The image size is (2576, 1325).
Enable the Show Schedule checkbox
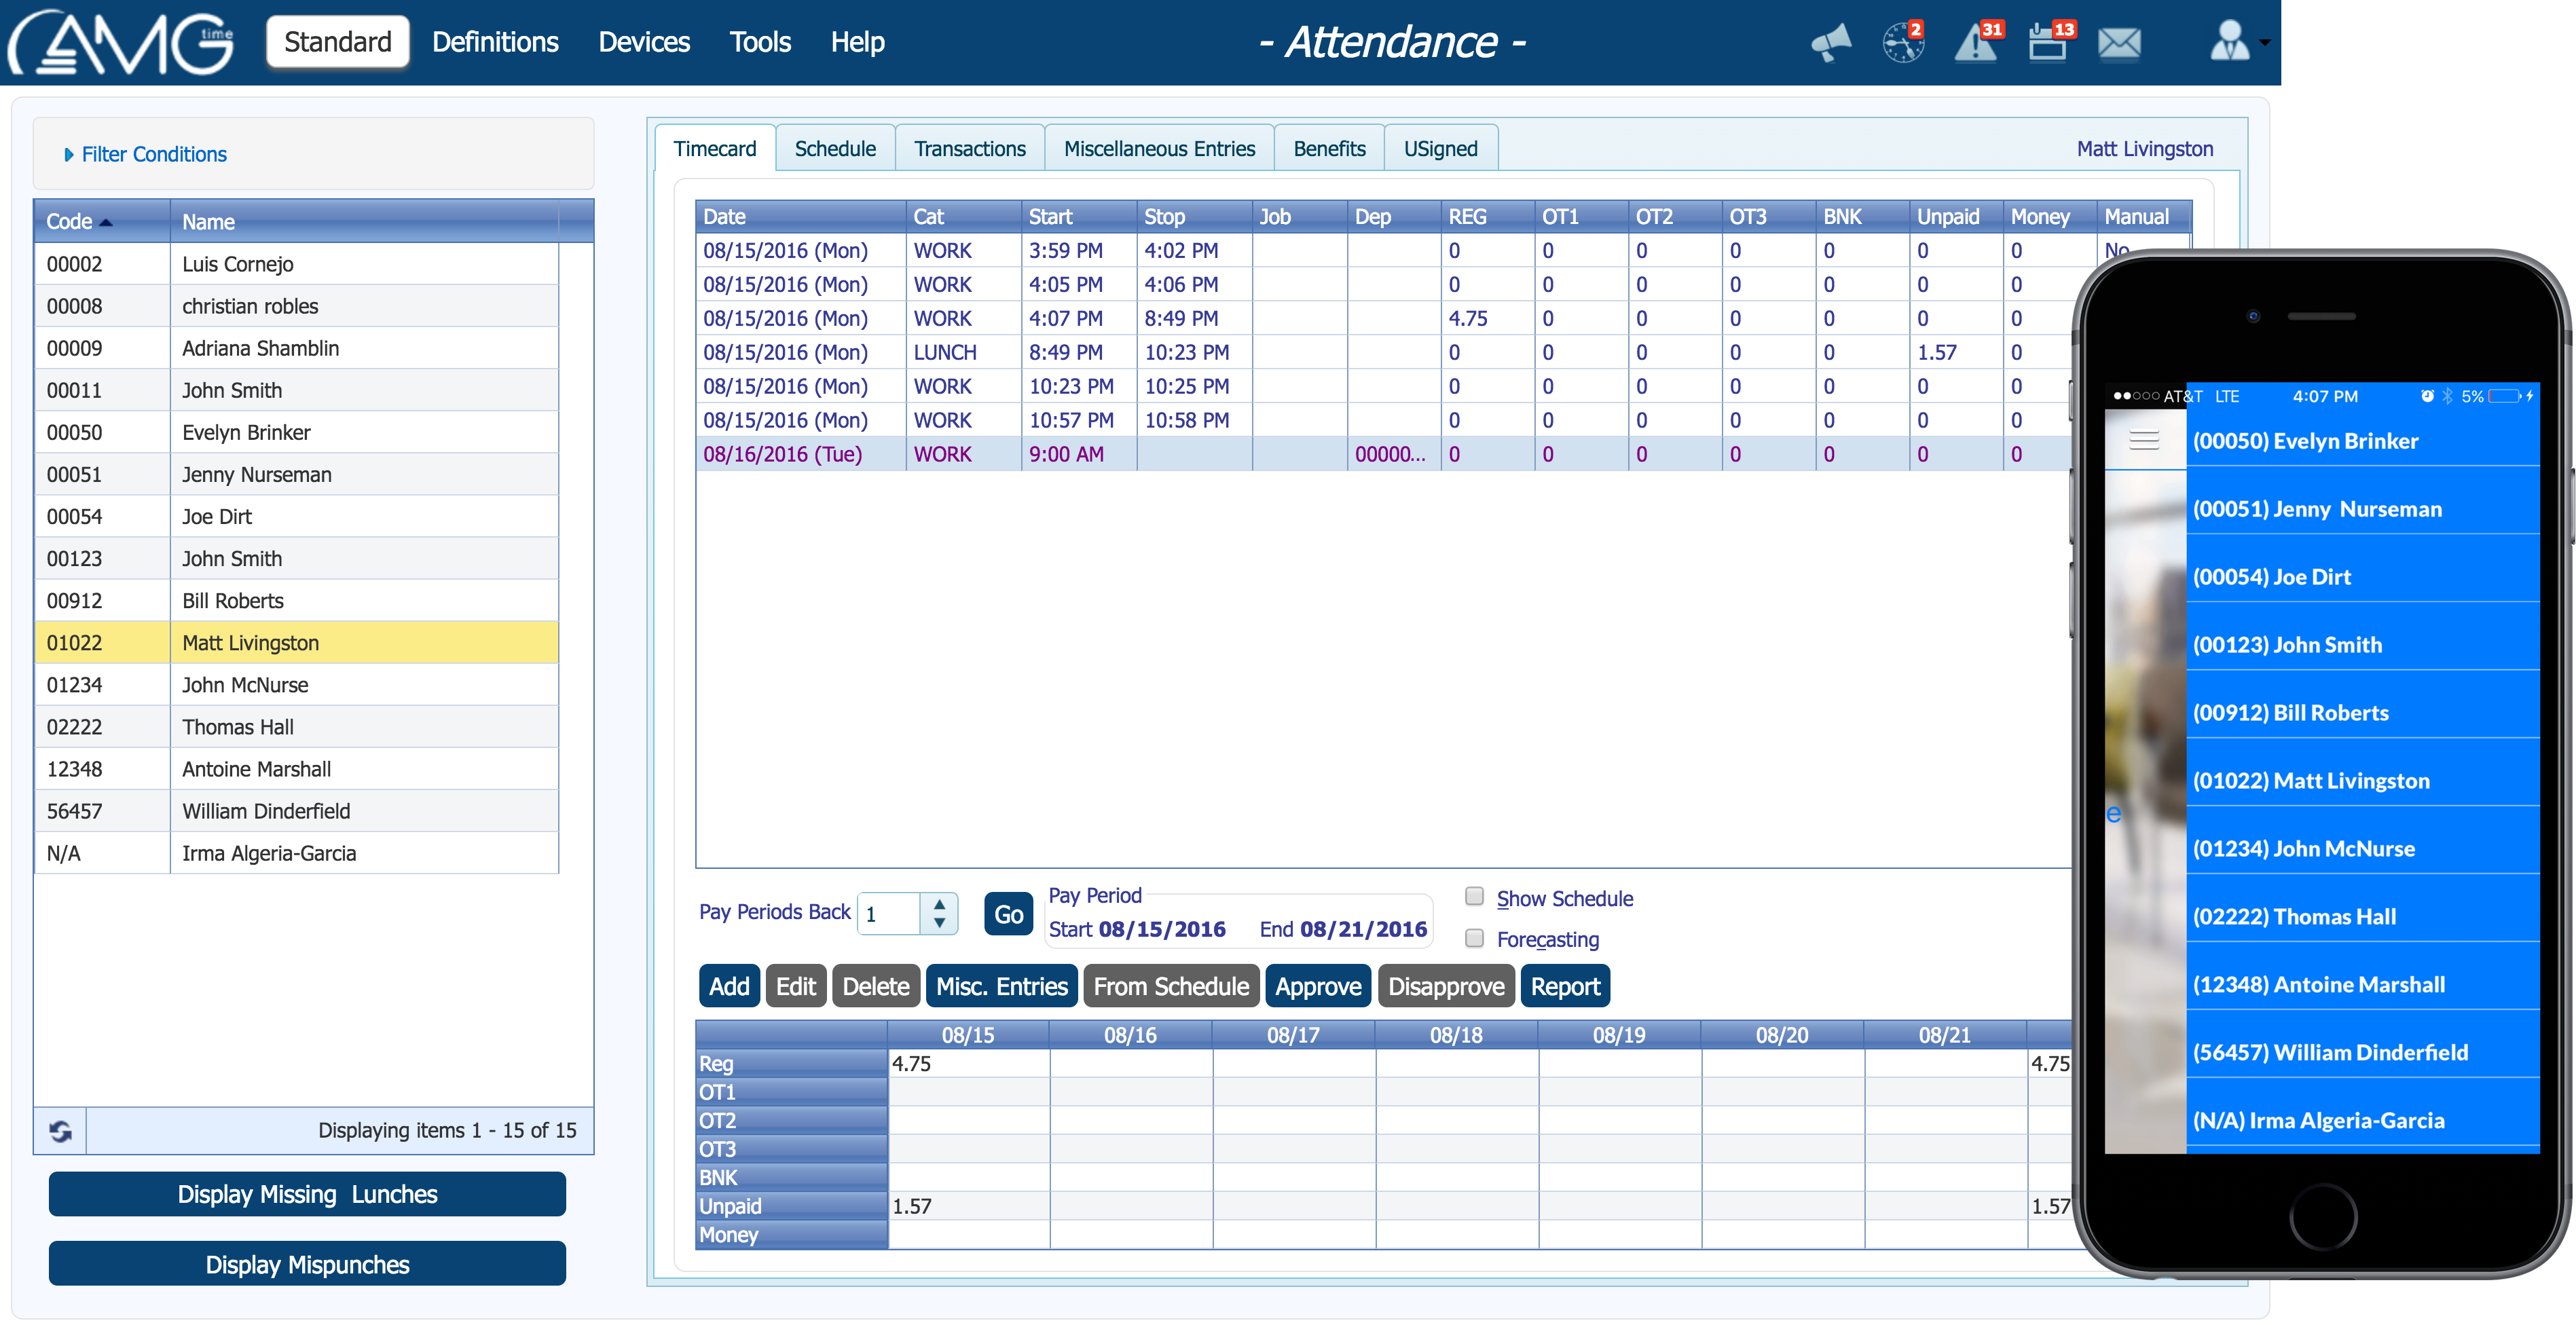1474,896
